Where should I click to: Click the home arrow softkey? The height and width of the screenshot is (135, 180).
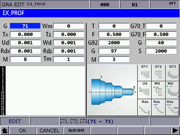coord(5,131)
